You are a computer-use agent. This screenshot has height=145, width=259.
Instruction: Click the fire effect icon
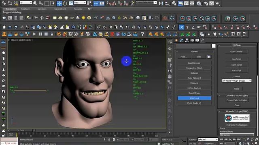16,34
